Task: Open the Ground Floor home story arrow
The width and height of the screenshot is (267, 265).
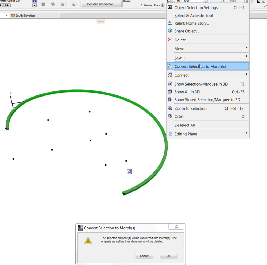Action: (163, 5)
